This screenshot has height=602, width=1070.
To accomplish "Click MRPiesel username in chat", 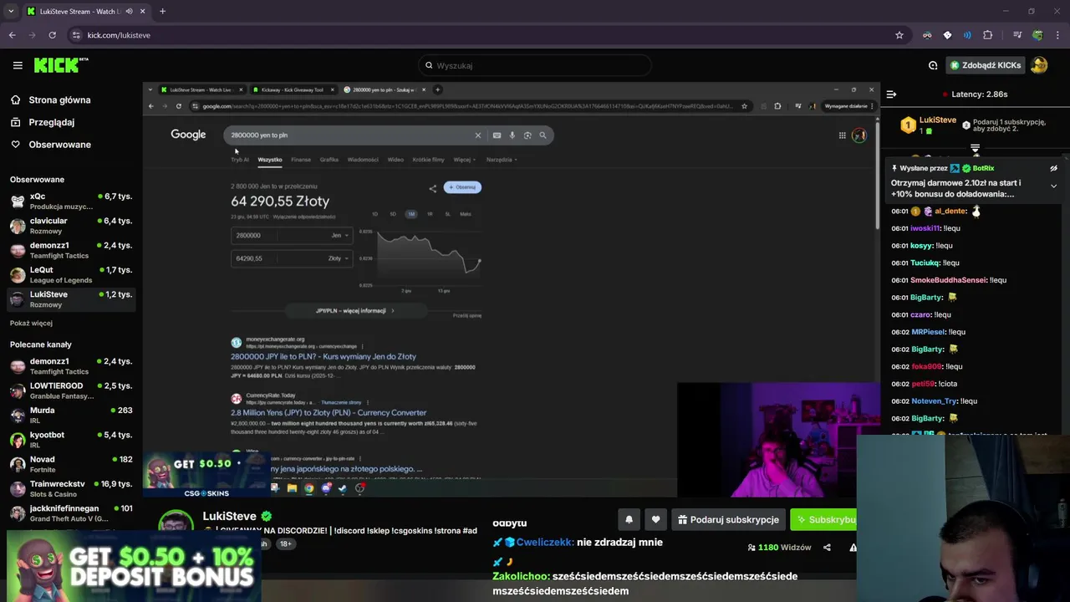I will (928, 332).
